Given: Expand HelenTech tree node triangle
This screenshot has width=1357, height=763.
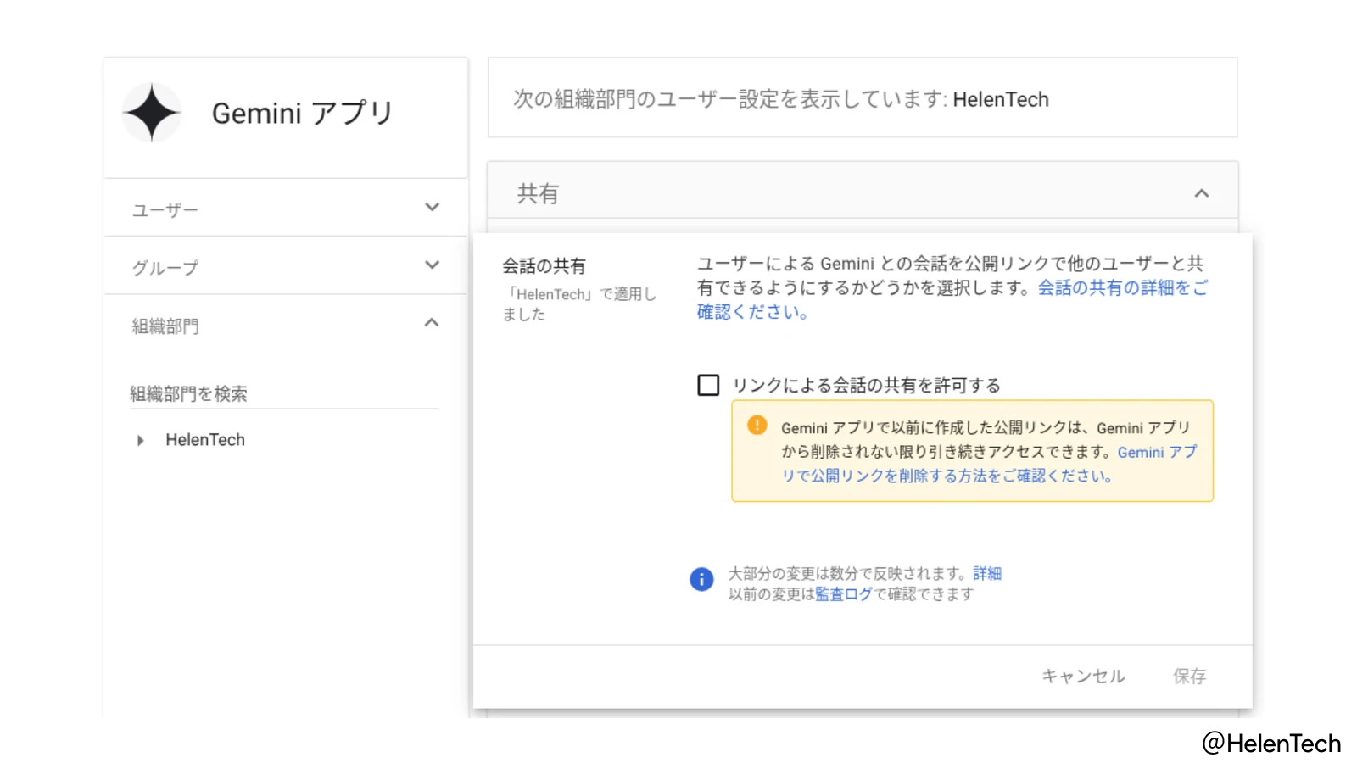Looking at the screenshot, I should (141, 441).
